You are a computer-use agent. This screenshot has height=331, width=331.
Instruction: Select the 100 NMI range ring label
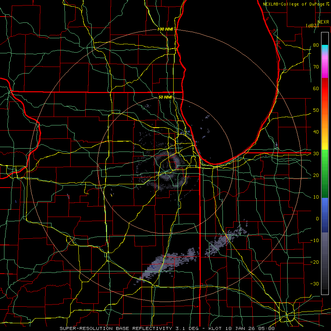pyautogui.click(x=165, y=29)
